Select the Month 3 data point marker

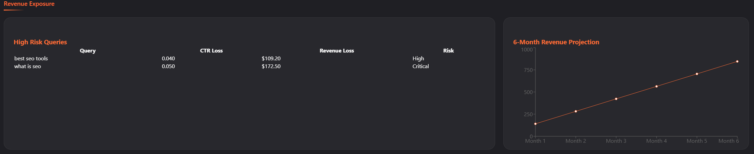coord(616,99)
